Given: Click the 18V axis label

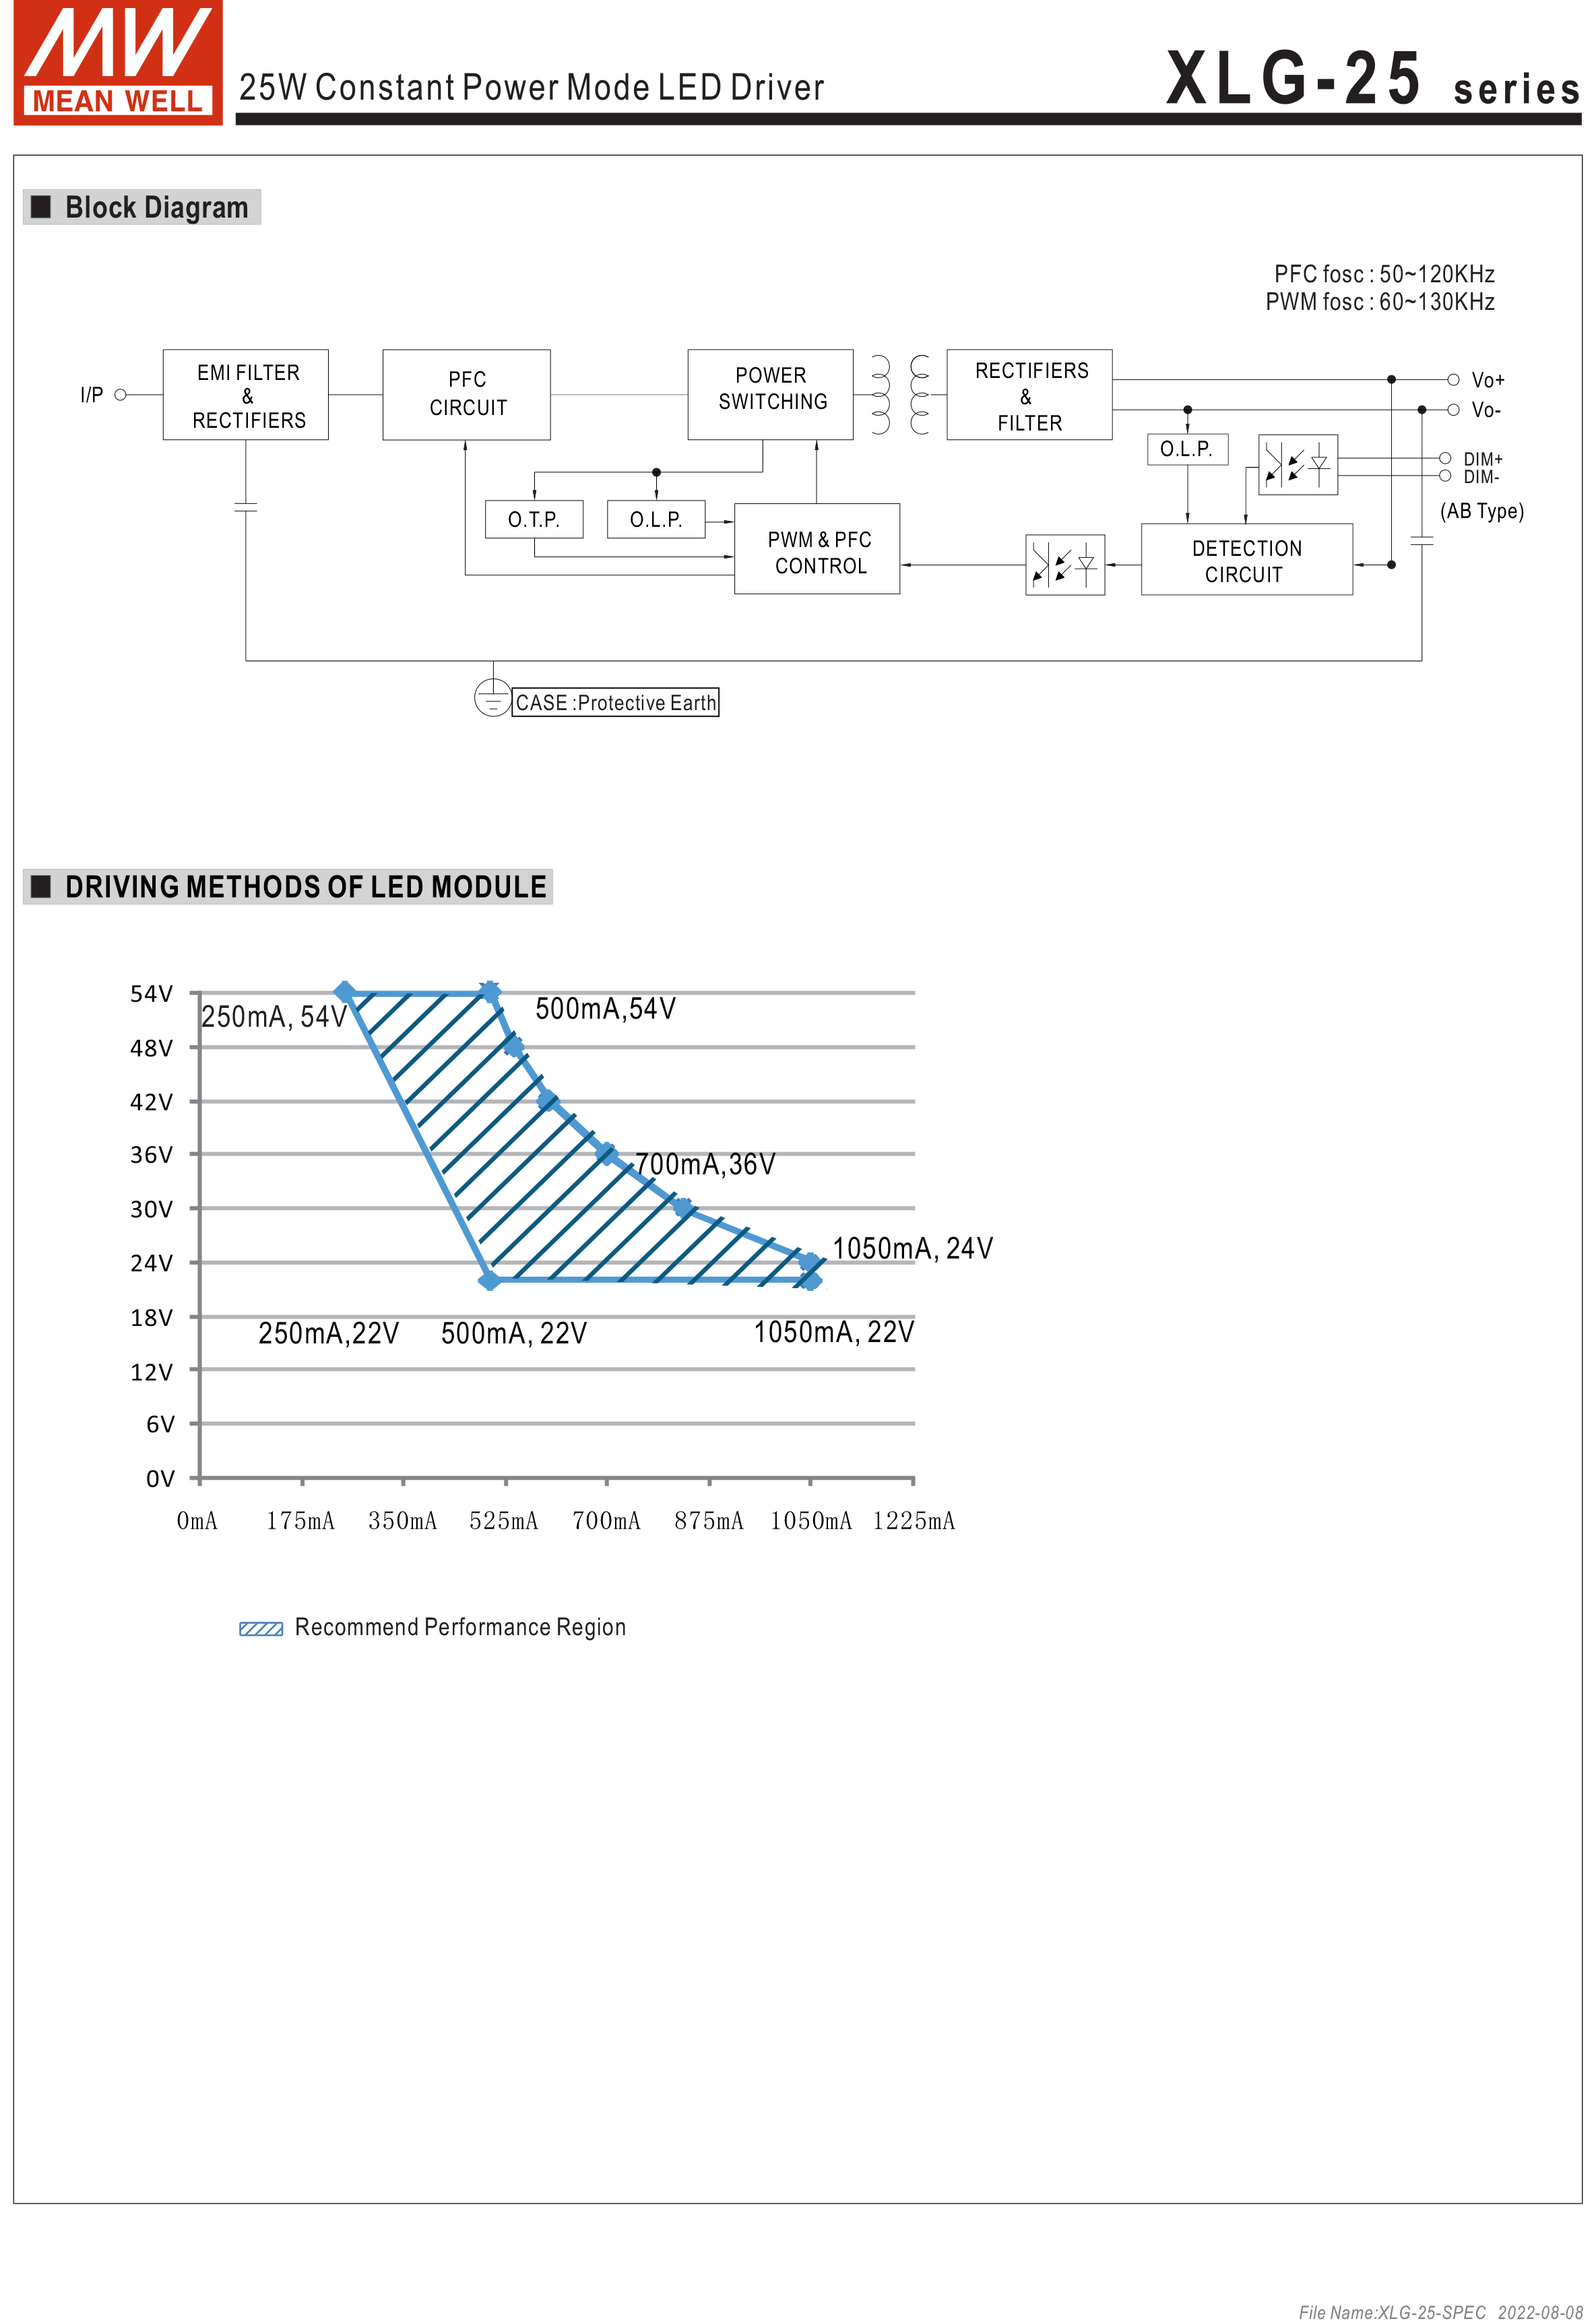Looking at the screenshot, I should (152, 1318).
